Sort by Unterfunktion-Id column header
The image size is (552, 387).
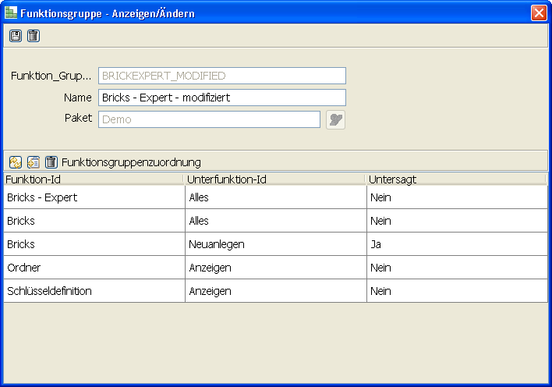274,179
